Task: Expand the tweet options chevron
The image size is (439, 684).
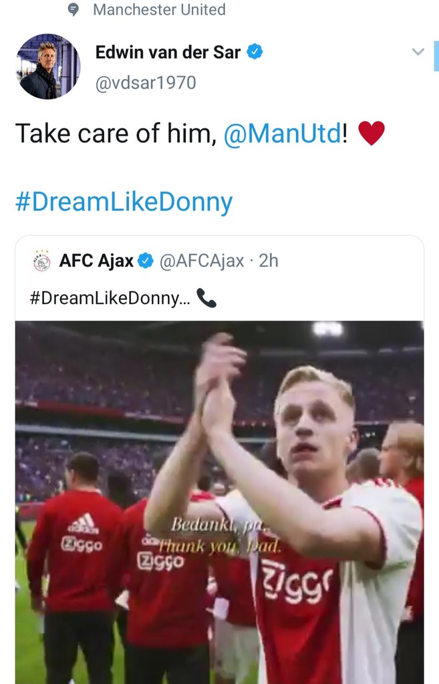Action: tap(418, 52)
